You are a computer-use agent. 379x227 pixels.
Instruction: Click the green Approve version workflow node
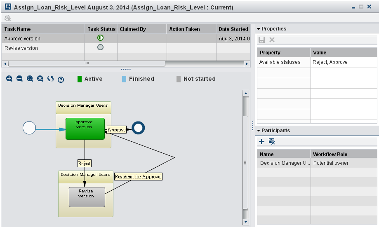(85, 128)
